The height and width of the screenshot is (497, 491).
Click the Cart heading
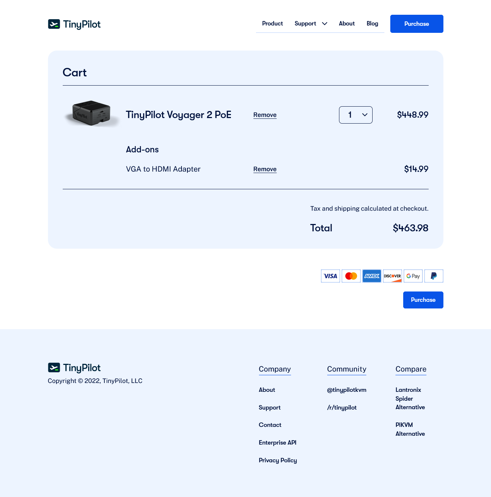tap(75, 72)
